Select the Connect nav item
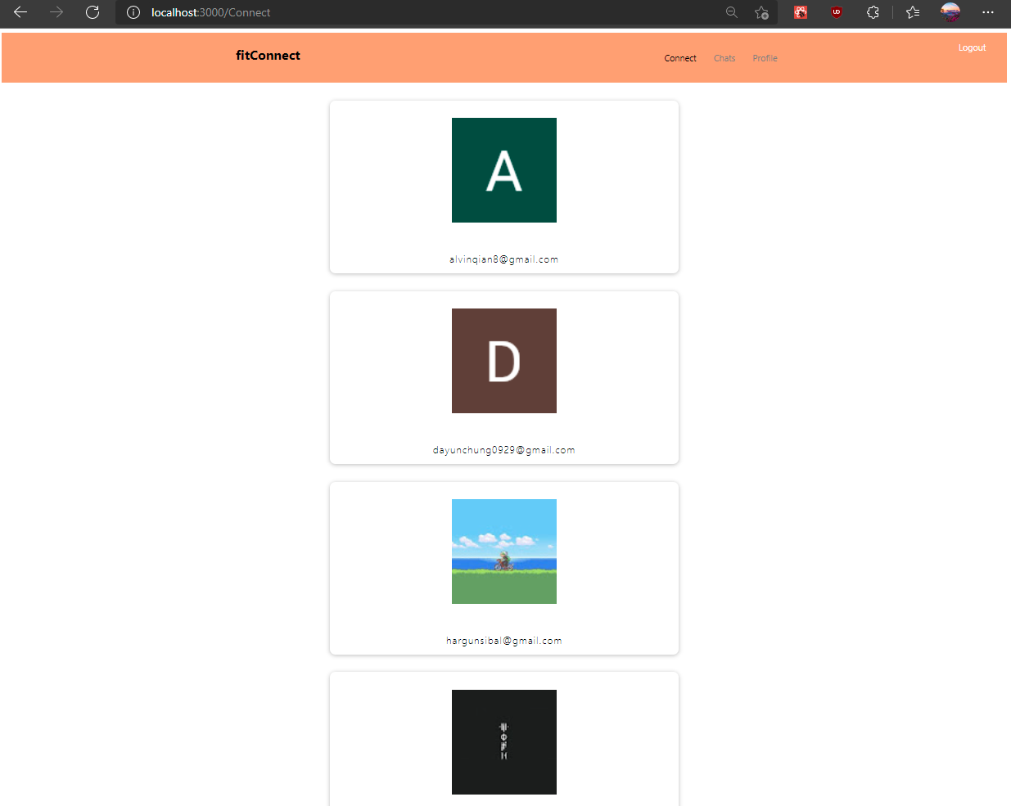Screen dimensions: 1011x806 click(680, 58)
